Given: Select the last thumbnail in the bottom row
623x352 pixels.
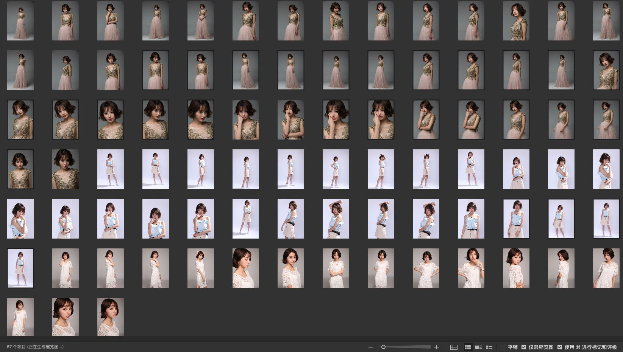Looking at the screenshot, I should coord(111,317).
